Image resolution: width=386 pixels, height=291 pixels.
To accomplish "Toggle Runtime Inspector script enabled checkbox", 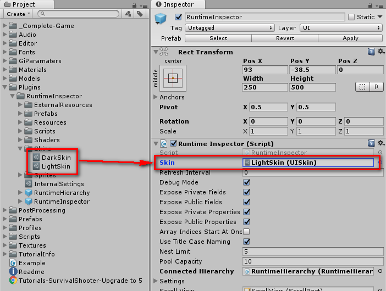I will 174,143.
